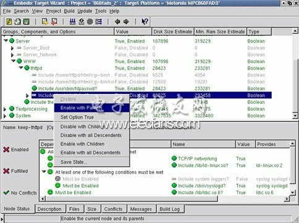Click the options list toolbar icon
The width and height of the screenshot is (299, 223).
coord(99,22)
